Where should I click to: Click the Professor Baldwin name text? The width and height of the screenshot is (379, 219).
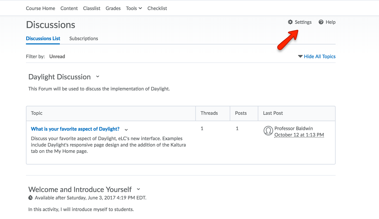point(294,128)
